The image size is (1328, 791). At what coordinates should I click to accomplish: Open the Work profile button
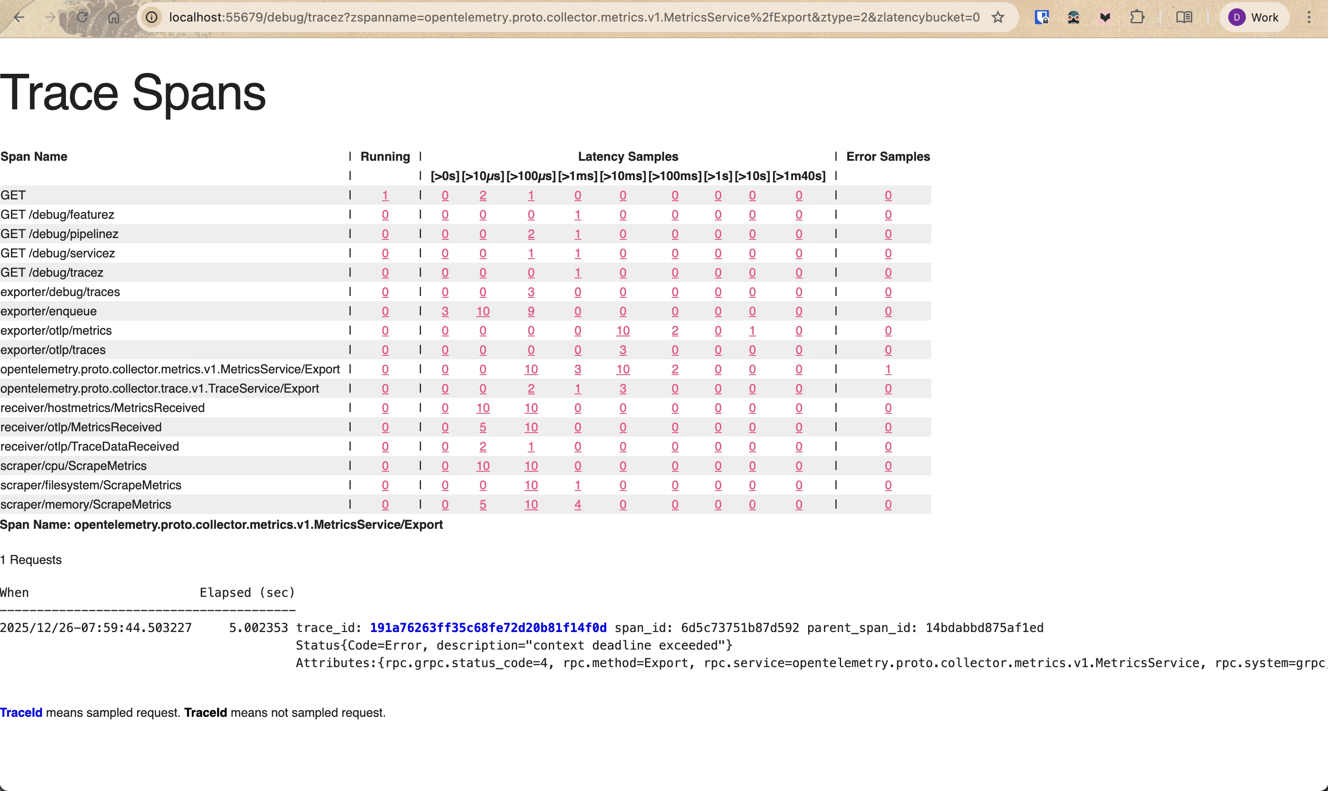click(1254, 17)
